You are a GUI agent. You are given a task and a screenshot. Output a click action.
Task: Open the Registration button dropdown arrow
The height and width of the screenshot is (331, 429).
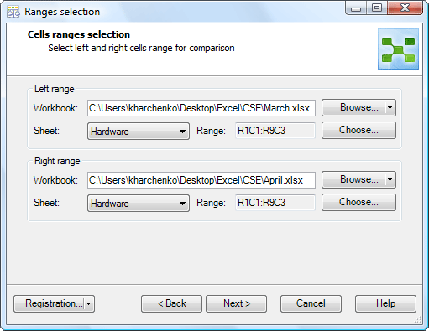coord(89,303)
